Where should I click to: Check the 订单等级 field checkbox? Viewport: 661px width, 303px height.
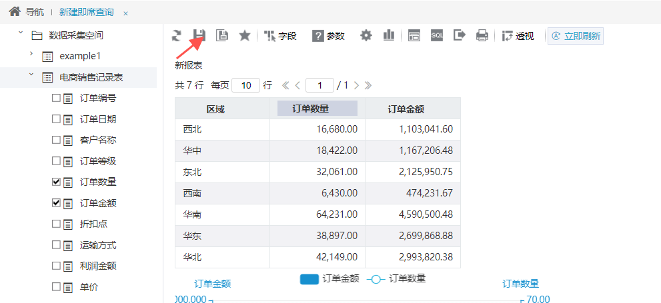[56, 160]
